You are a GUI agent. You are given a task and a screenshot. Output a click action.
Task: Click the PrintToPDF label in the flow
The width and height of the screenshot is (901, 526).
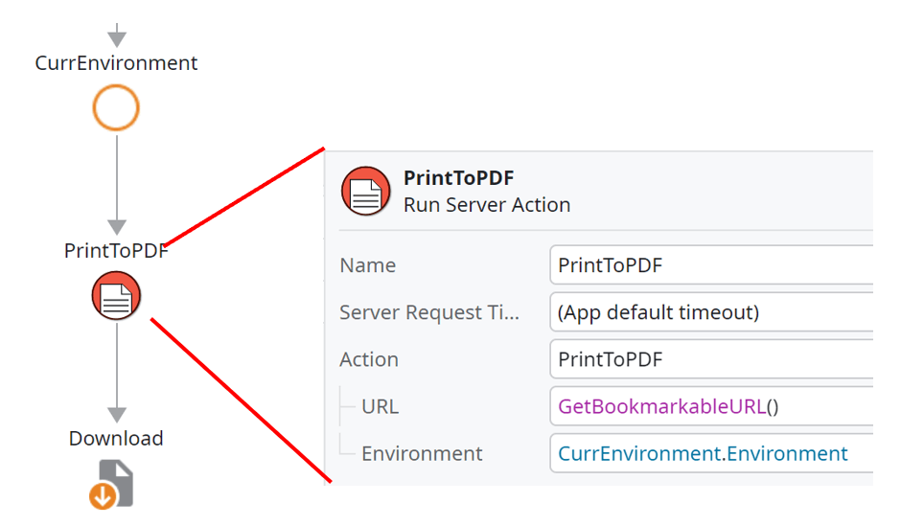point(116,251)
